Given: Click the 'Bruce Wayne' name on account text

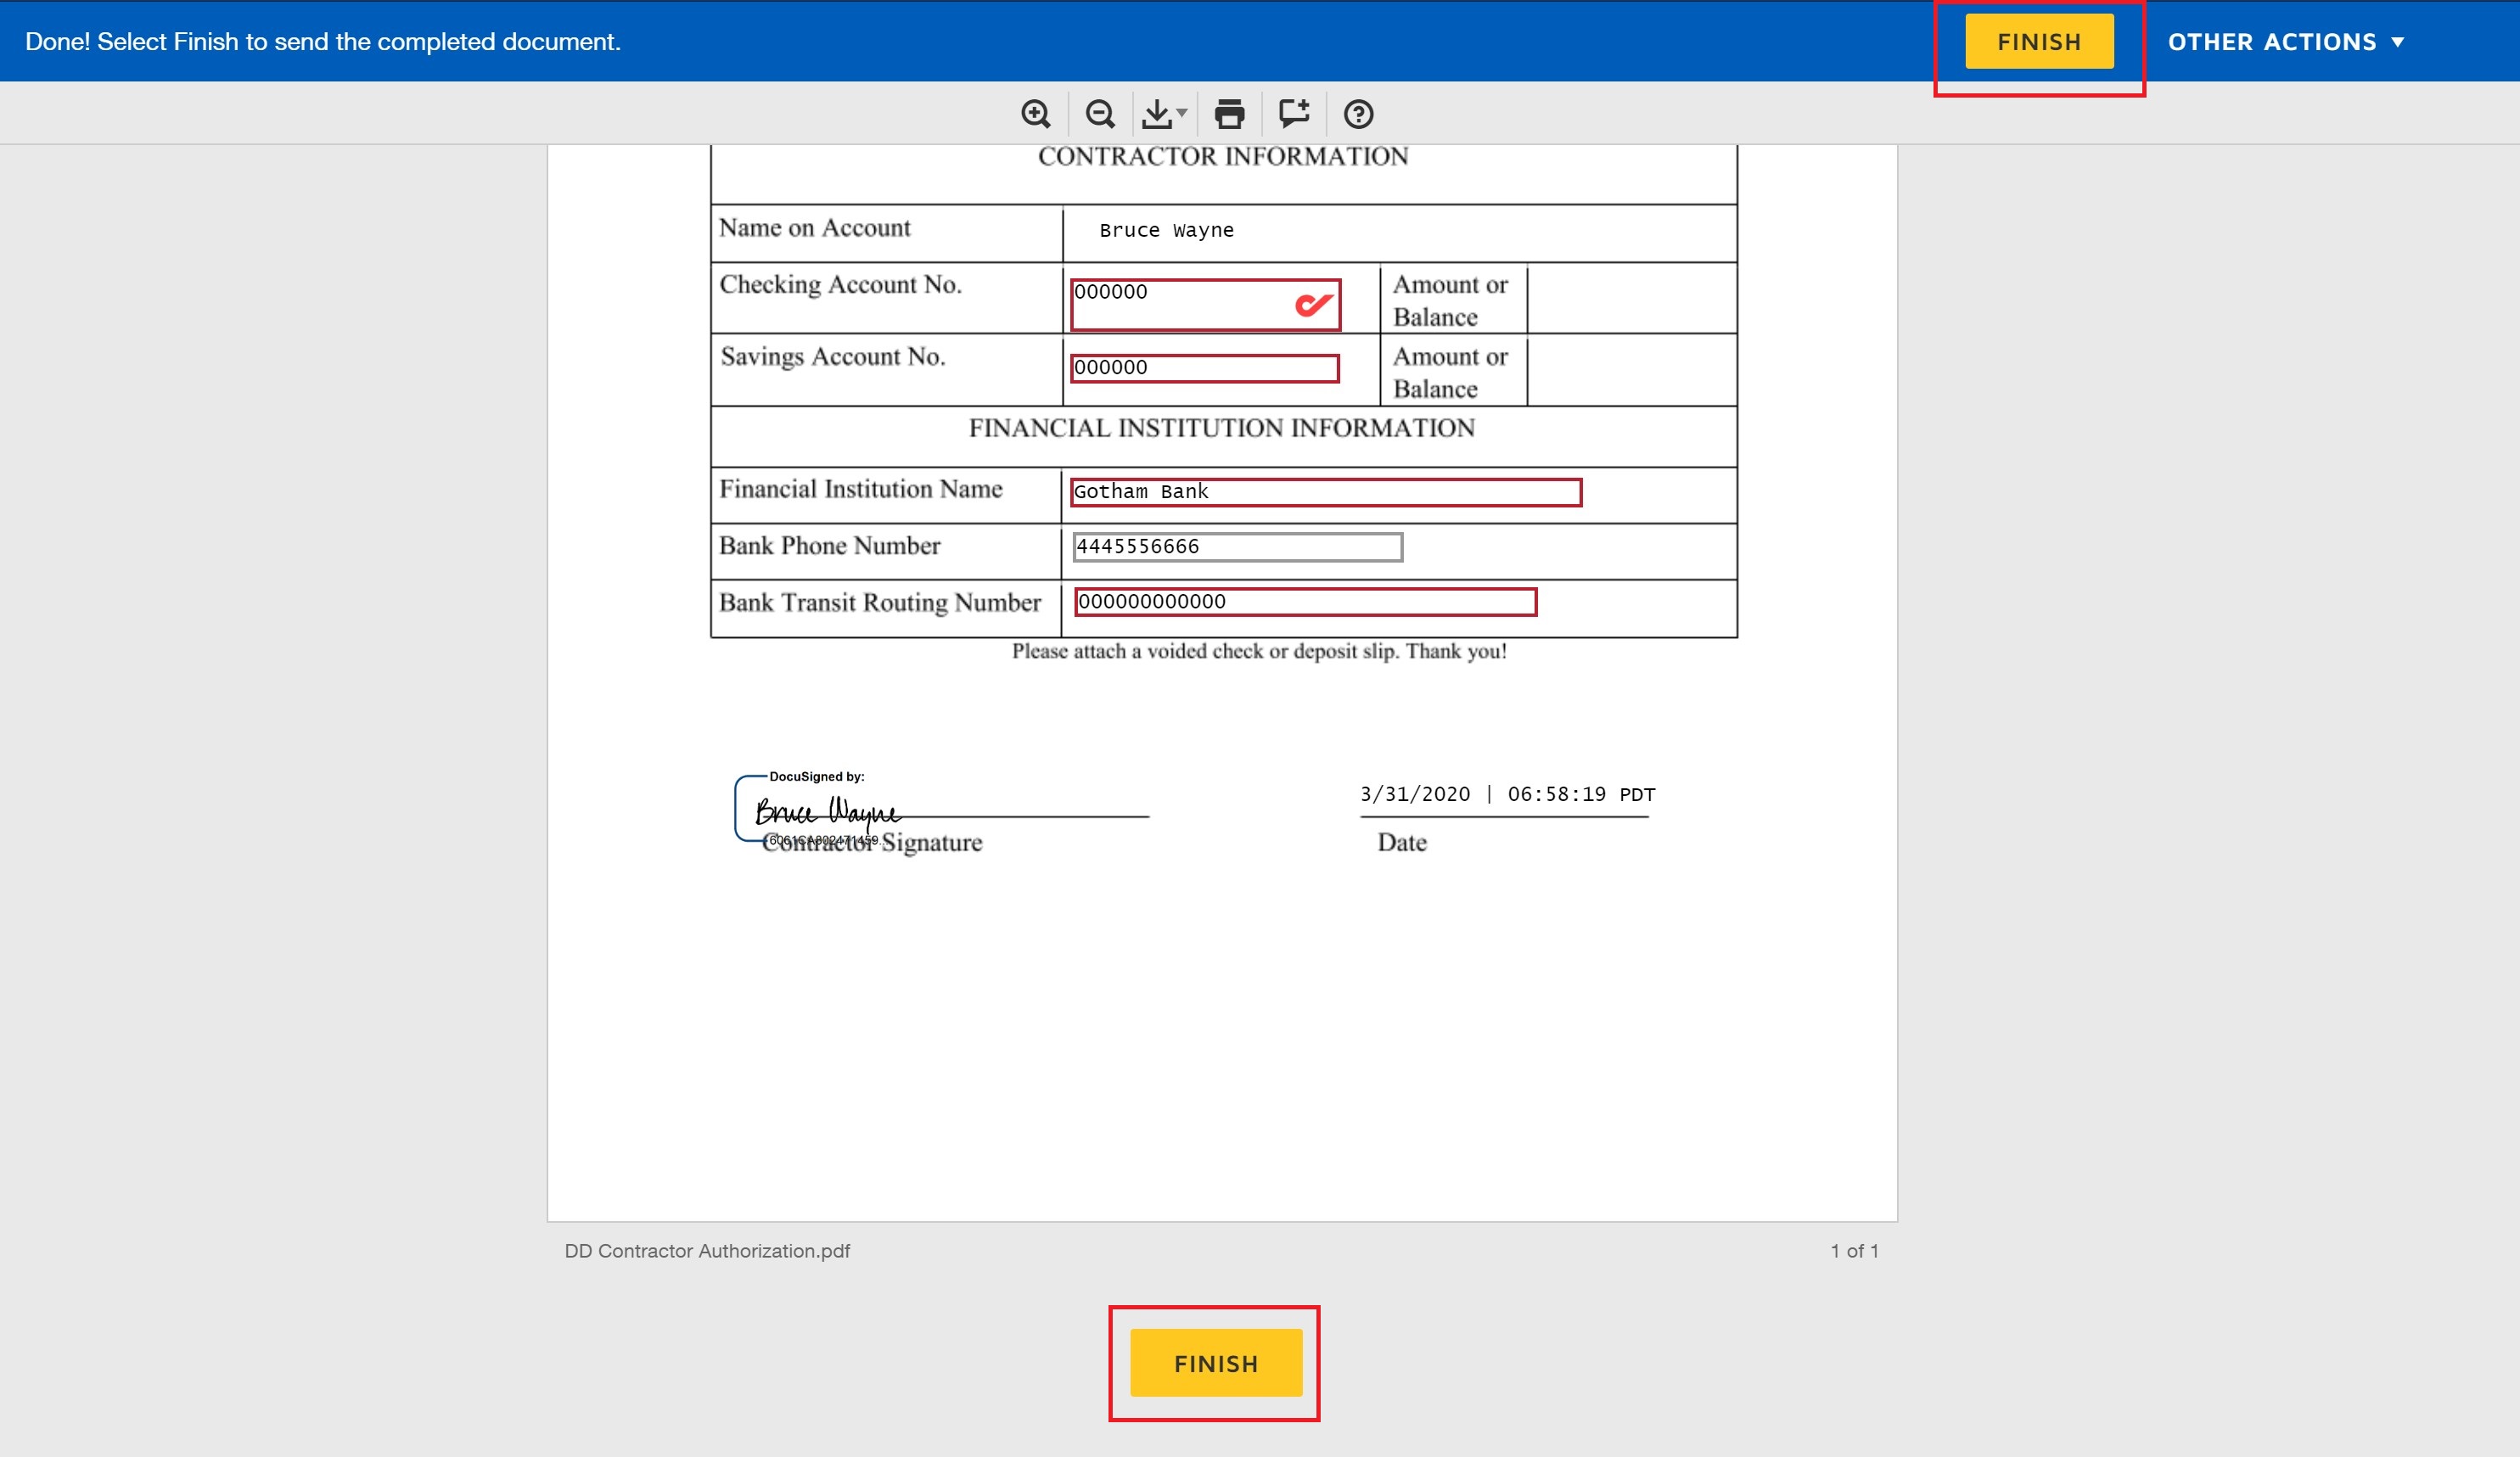Looking at the screenshot, I should tap(1166, 230).
